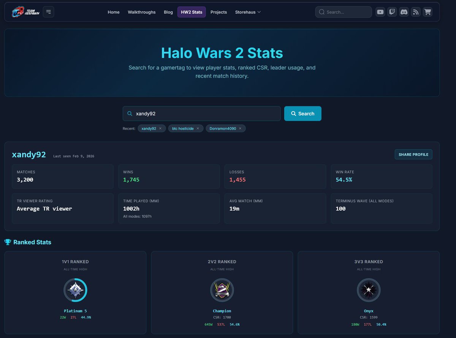
Task: Click the Wins 1,745 stat card
Action: (x=169, y=176)
